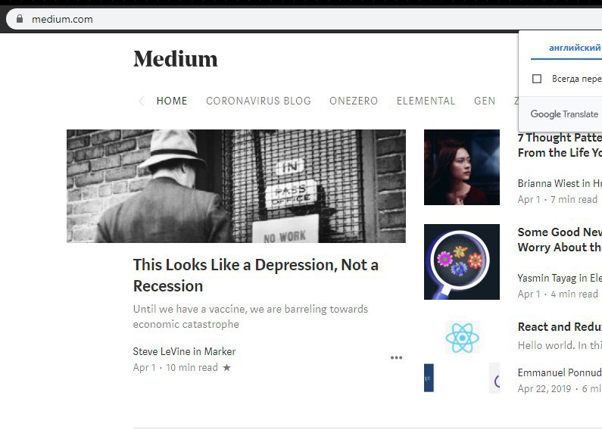The width and height of the screenshot is (602, 433).
Task: Go to the ONEZERO section
Action: pos(354,101)
